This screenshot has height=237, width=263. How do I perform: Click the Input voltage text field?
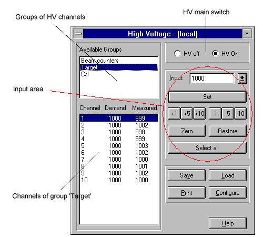coord(212,78)
